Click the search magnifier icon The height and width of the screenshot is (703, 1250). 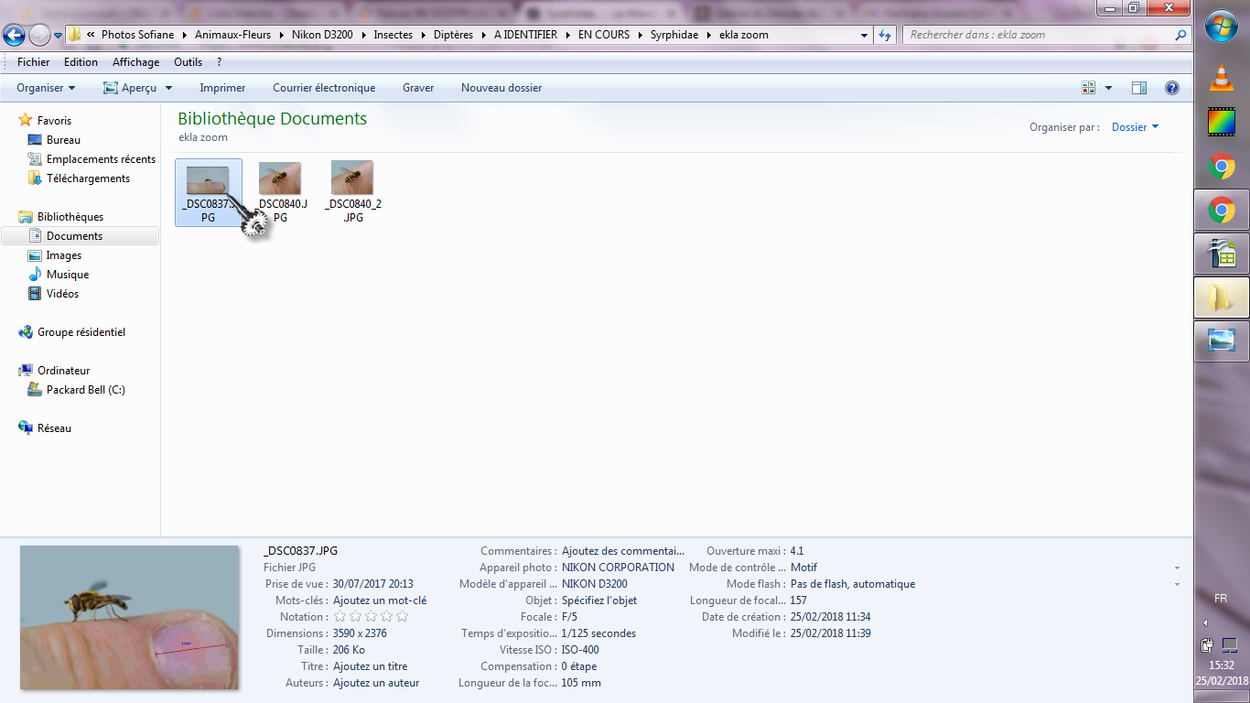pyautogui.click(x=1180, y=35)
